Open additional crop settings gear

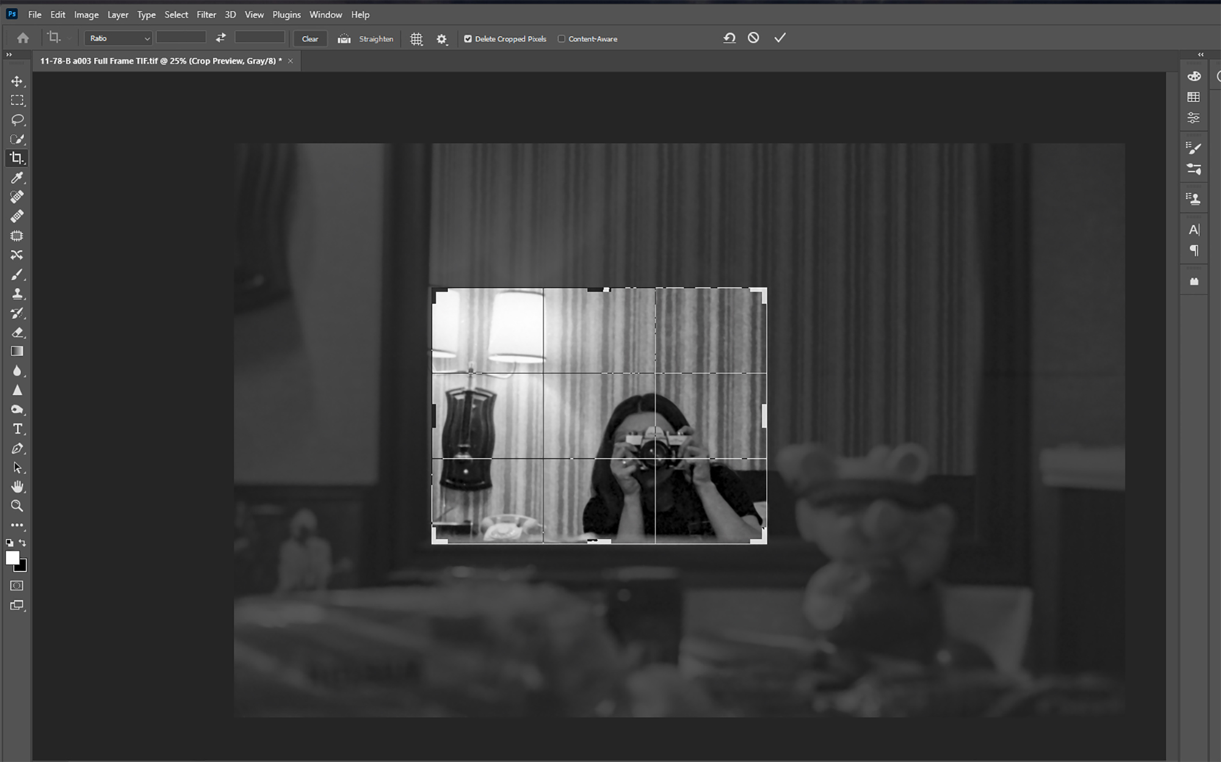pos(442,39)
